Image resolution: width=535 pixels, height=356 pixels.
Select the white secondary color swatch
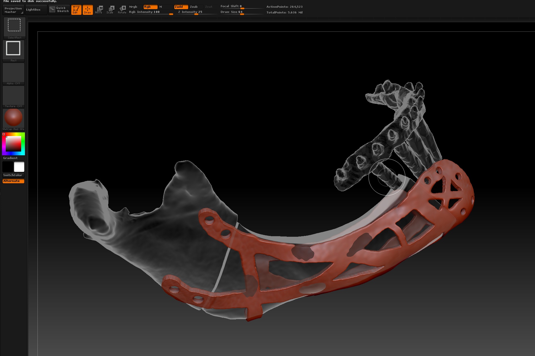[19, 167]
